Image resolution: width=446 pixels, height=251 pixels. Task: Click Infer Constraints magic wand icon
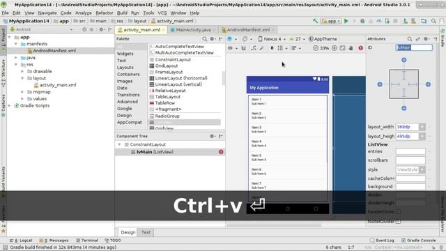pos(261,48)
